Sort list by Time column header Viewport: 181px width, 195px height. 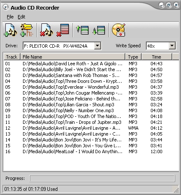click(157, 57)
